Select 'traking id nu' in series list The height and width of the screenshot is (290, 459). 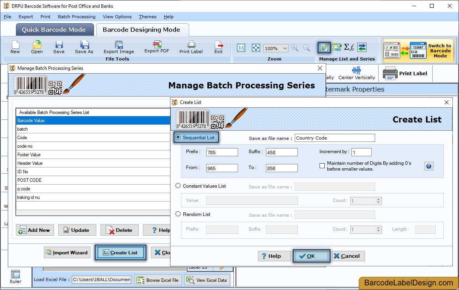(x=93, y=197)
